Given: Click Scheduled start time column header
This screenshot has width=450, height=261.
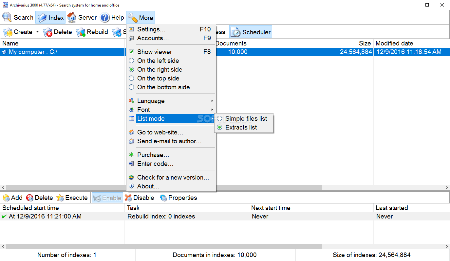Looking at the screenshot, I should [30, 208].
